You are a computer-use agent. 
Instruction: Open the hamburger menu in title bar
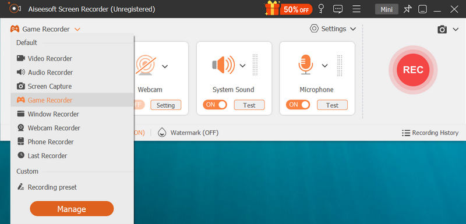click(x=356, y=9)
